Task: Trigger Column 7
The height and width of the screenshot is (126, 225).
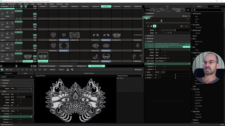Action: tap(106, 6)
